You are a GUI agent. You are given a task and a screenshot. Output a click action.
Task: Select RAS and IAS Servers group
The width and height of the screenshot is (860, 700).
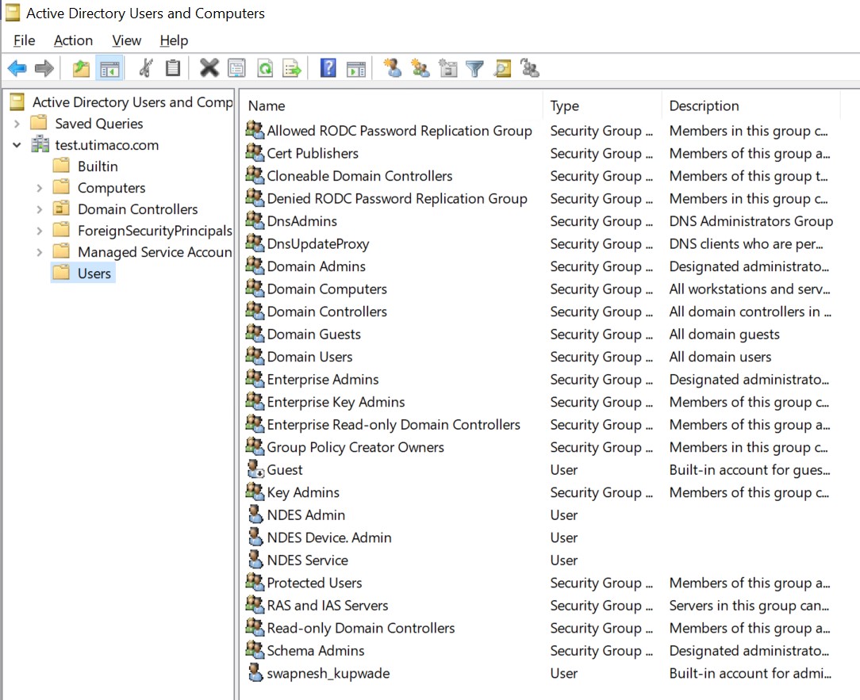click(328, 605)
